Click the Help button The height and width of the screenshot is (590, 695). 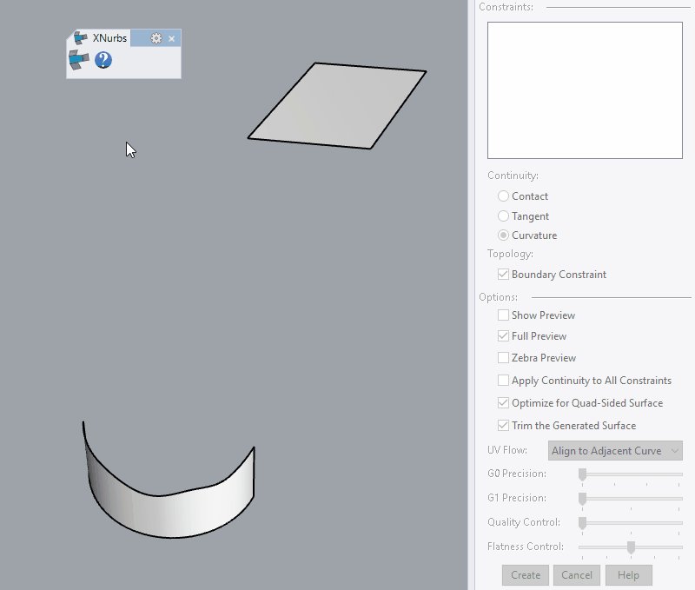628,574
